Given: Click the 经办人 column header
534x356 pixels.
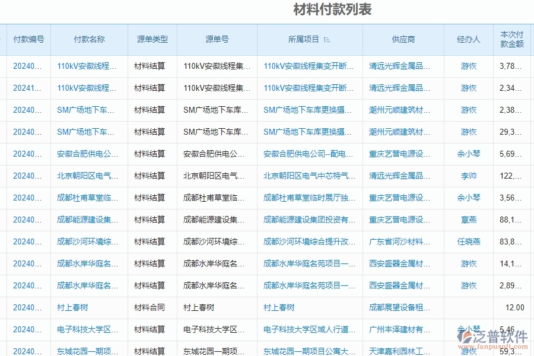Looking at the screenshot, I should point(468,40).
